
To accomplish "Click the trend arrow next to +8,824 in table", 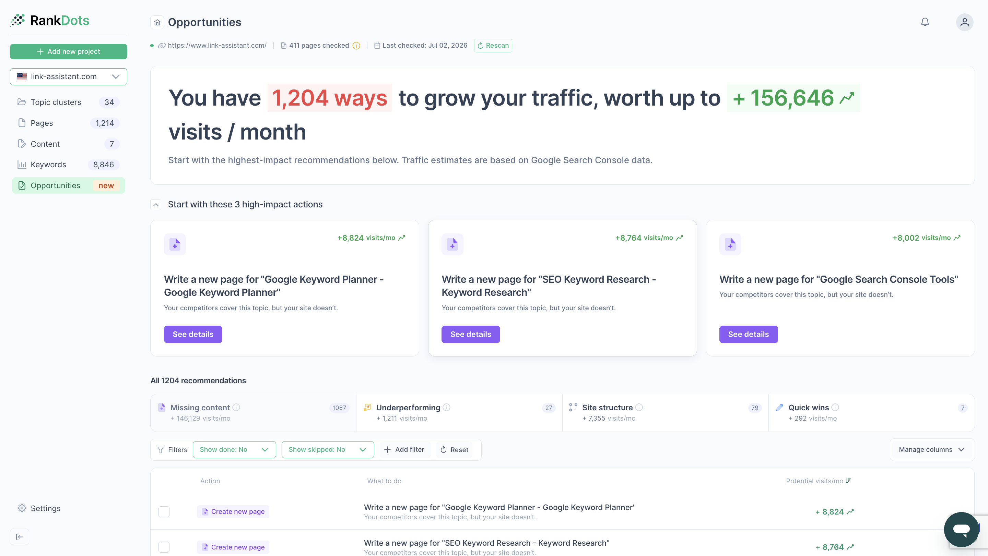I will [850, 511].
